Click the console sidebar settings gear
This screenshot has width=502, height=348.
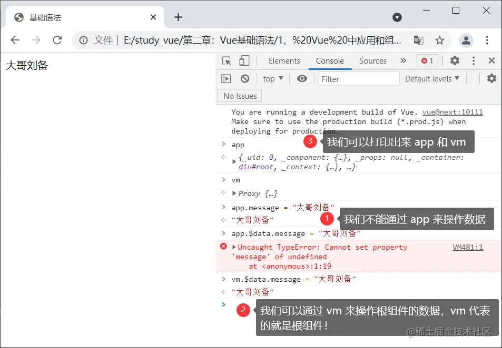[491, 78]
